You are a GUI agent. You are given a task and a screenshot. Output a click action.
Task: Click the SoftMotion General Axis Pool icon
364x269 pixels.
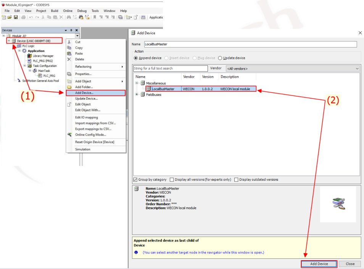point(19,81)
